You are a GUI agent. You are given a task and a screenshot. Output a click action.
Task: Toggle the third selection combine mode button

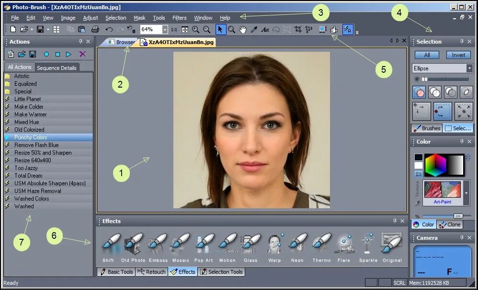pyautogui.click(x=451, y=92)
